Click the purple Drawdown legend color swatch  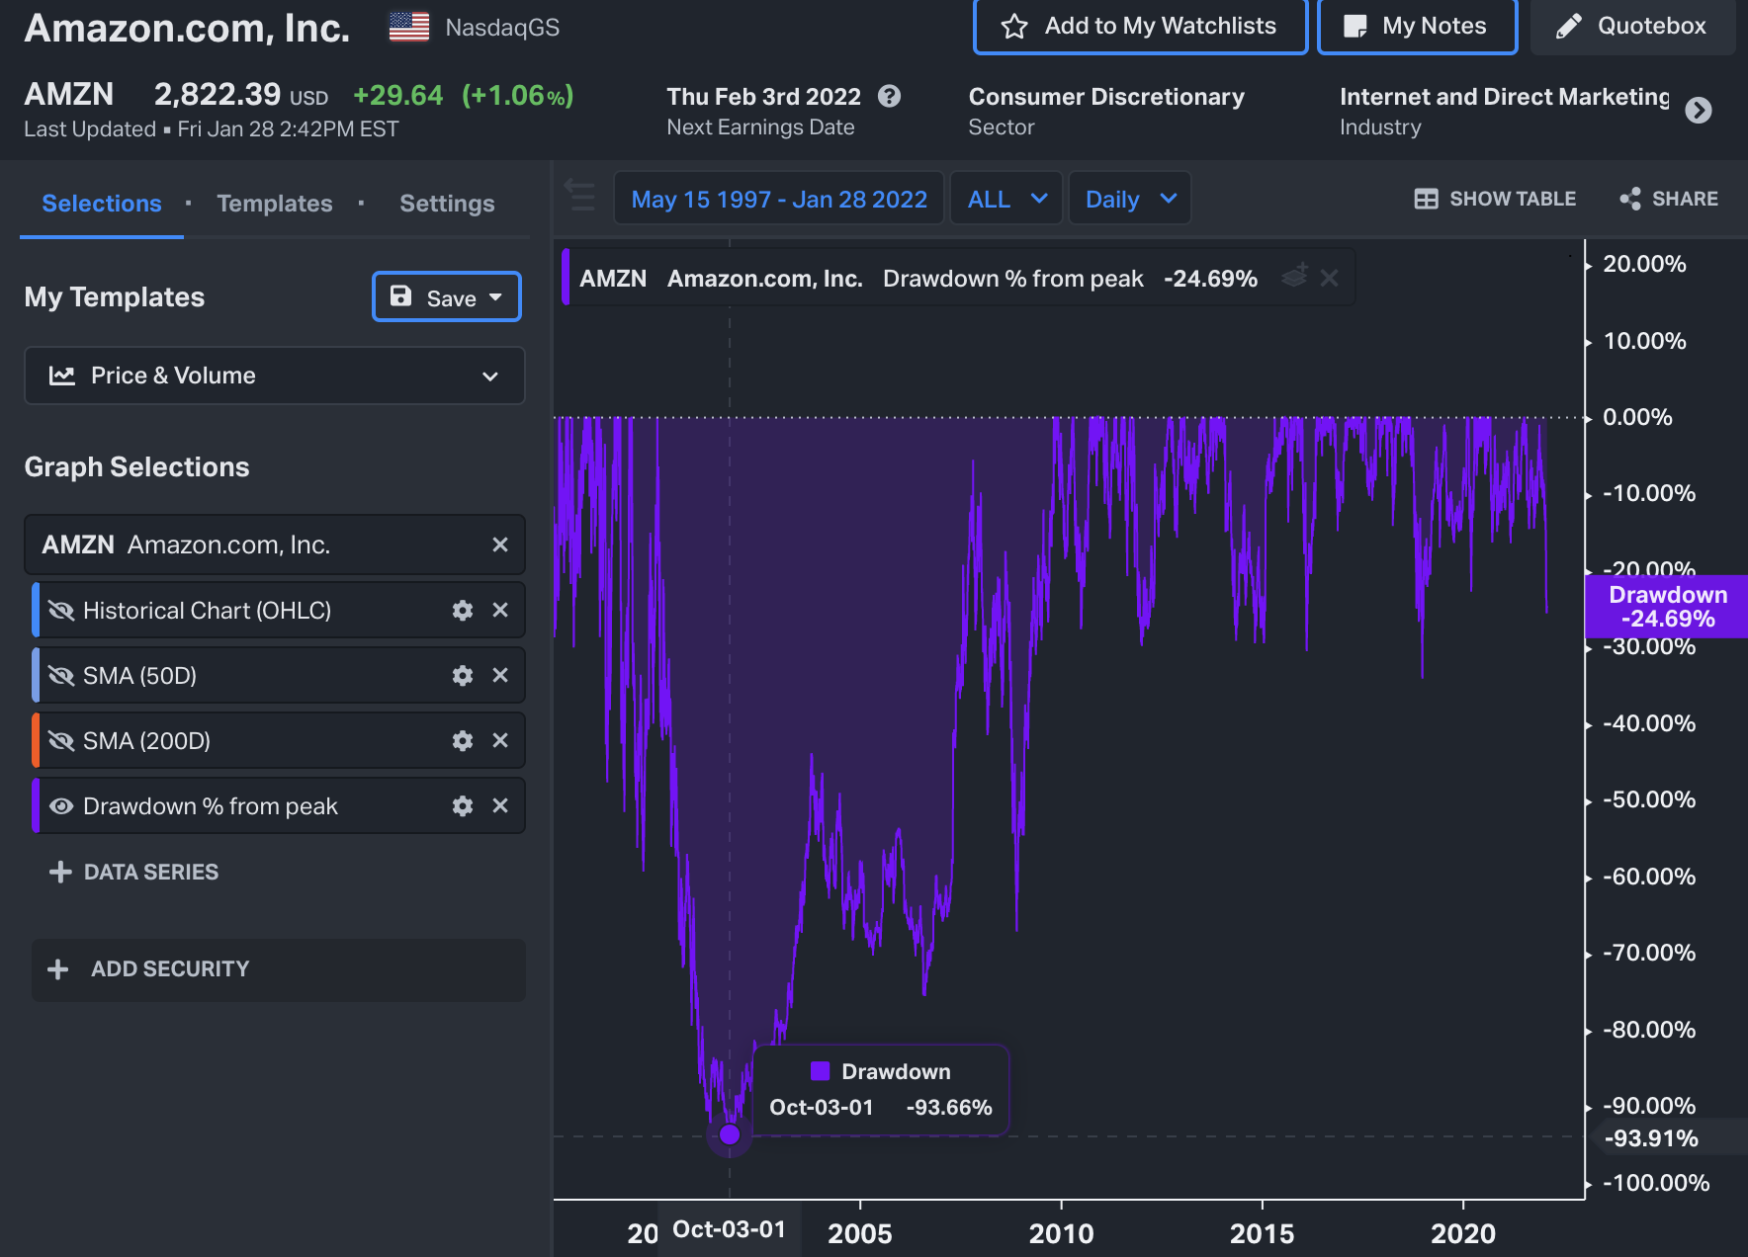[820, 1071]
